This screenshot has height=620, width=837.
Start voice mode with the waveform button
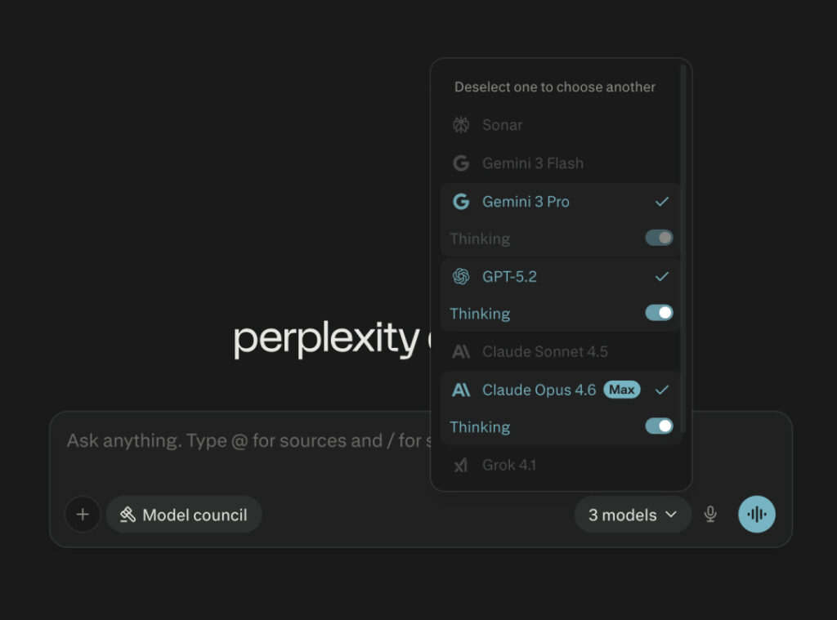[x=757, y=515]
